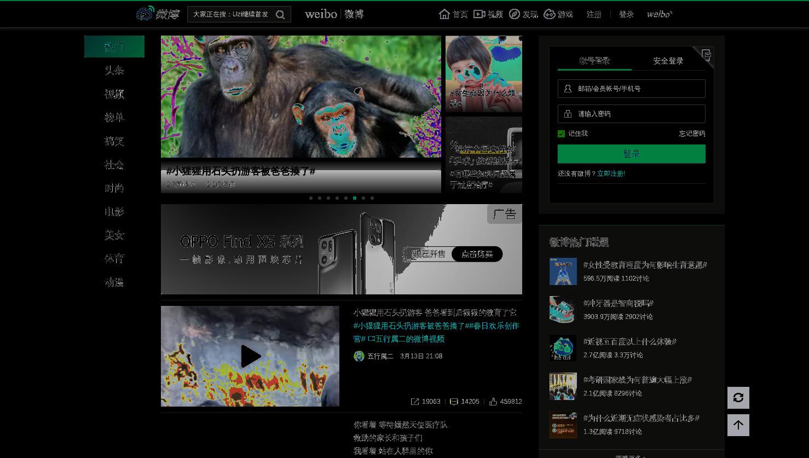This screenshot has height=458, width=809.
Task: Select the 美女 sidebar category
Action: pos(114,235)
